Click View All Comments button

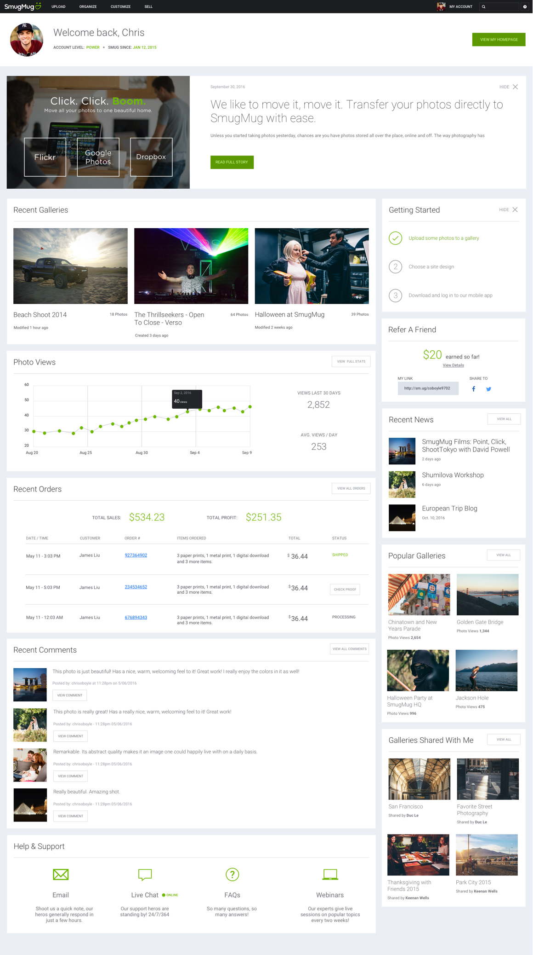(349, 649)
